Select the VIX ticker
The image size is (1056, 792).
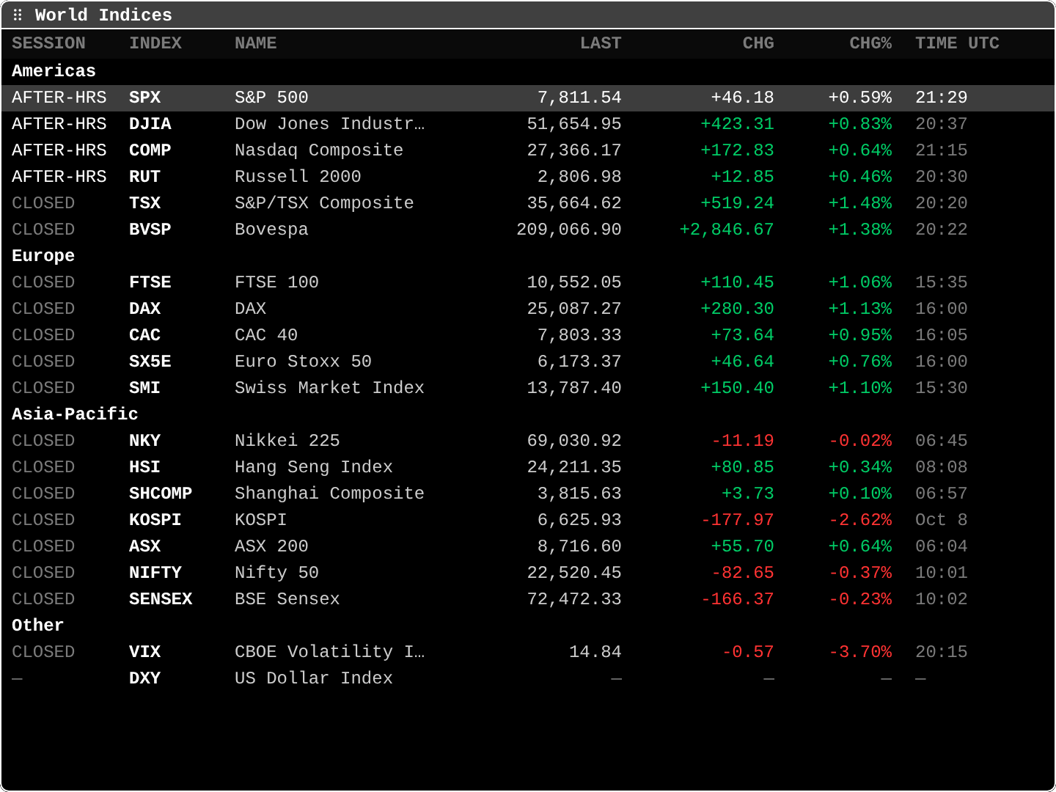coord(144,652)
